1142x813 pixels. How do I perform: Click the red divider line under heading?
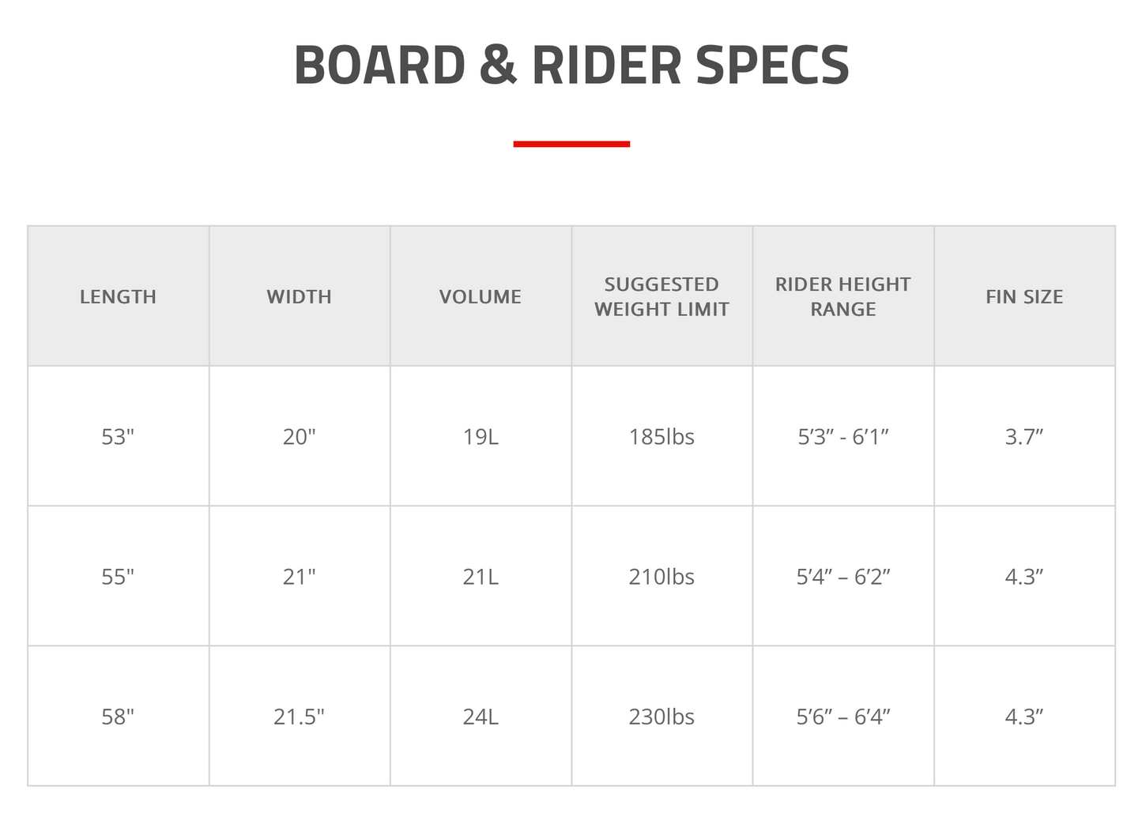[571, 144]
